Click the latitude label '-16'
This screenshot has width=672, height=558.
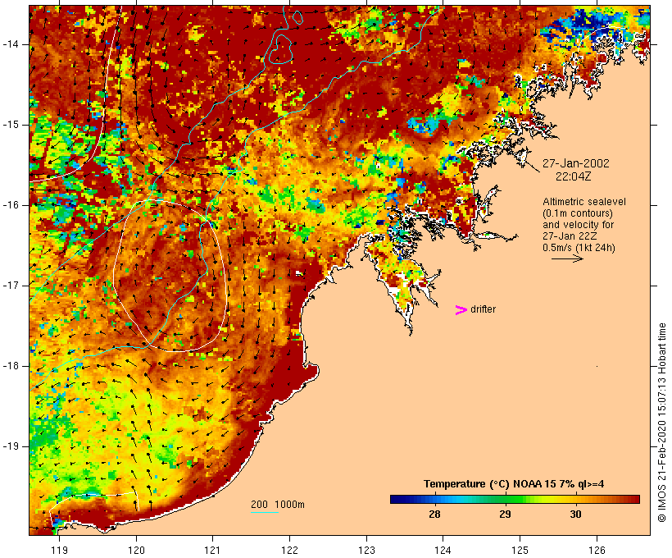point(11,205)
